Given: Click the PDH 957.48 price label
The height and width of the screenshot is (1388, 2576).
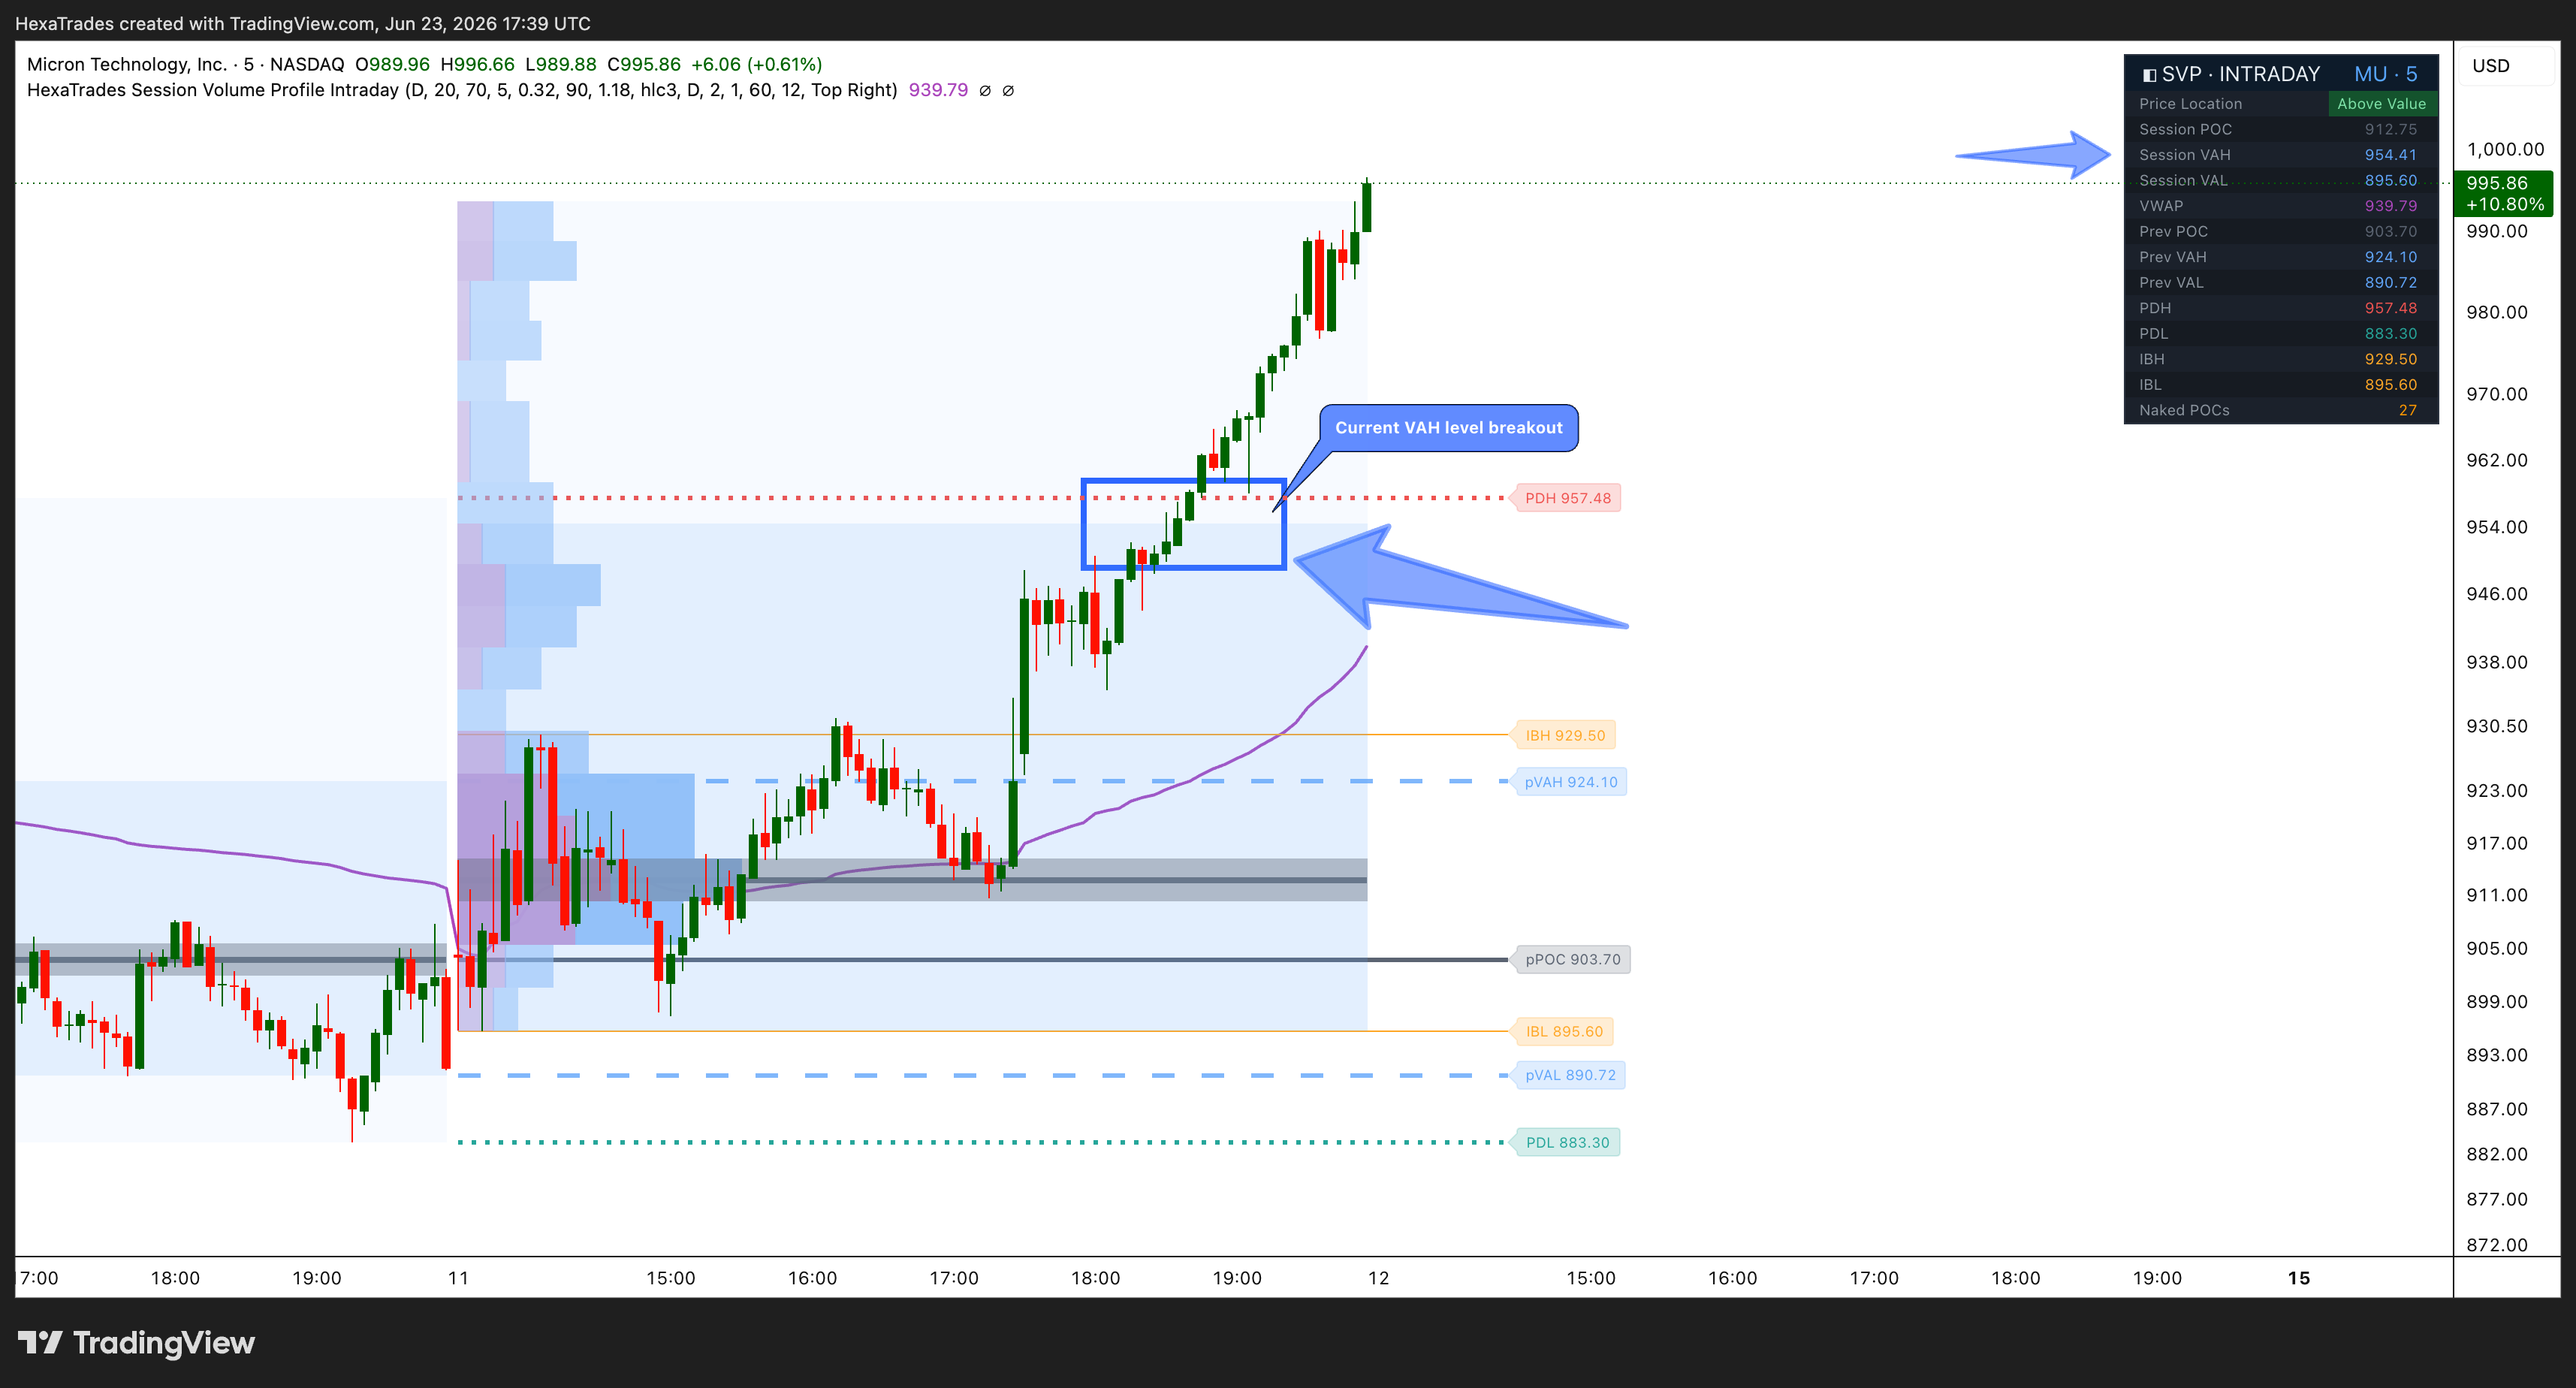Looking at the screenshot, I should click(1566, 498).
